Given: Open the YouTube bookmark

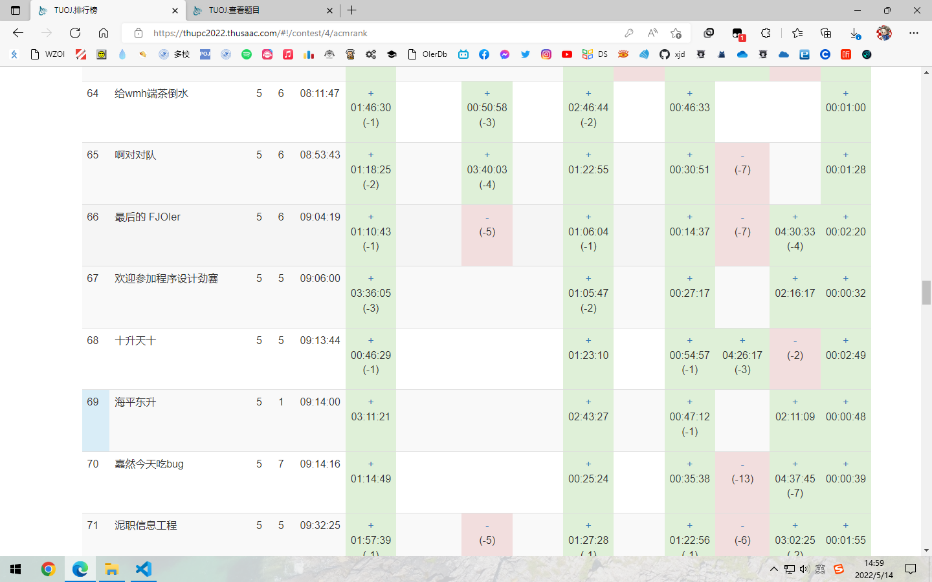Looking at the screenshot, I should 567,54.
